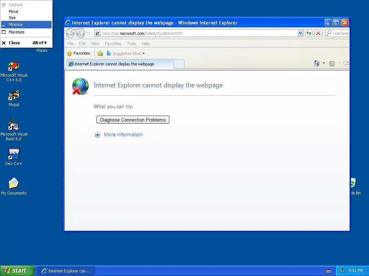Select the 'Internet Explorer cannot display' tab

click(120, 64)
